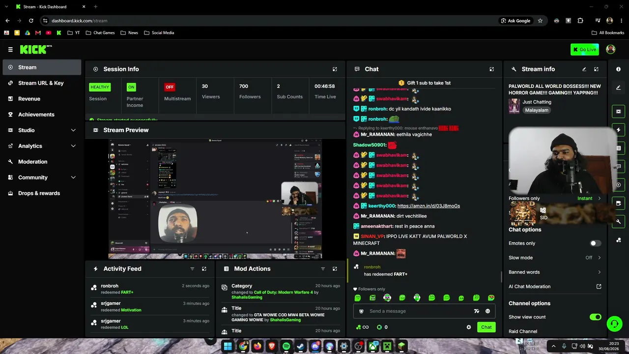This screenshot has width=629, height=354.
Task: Click the wrench icon in the right rail
Action: pyautogui.click(x=618, y=222)
